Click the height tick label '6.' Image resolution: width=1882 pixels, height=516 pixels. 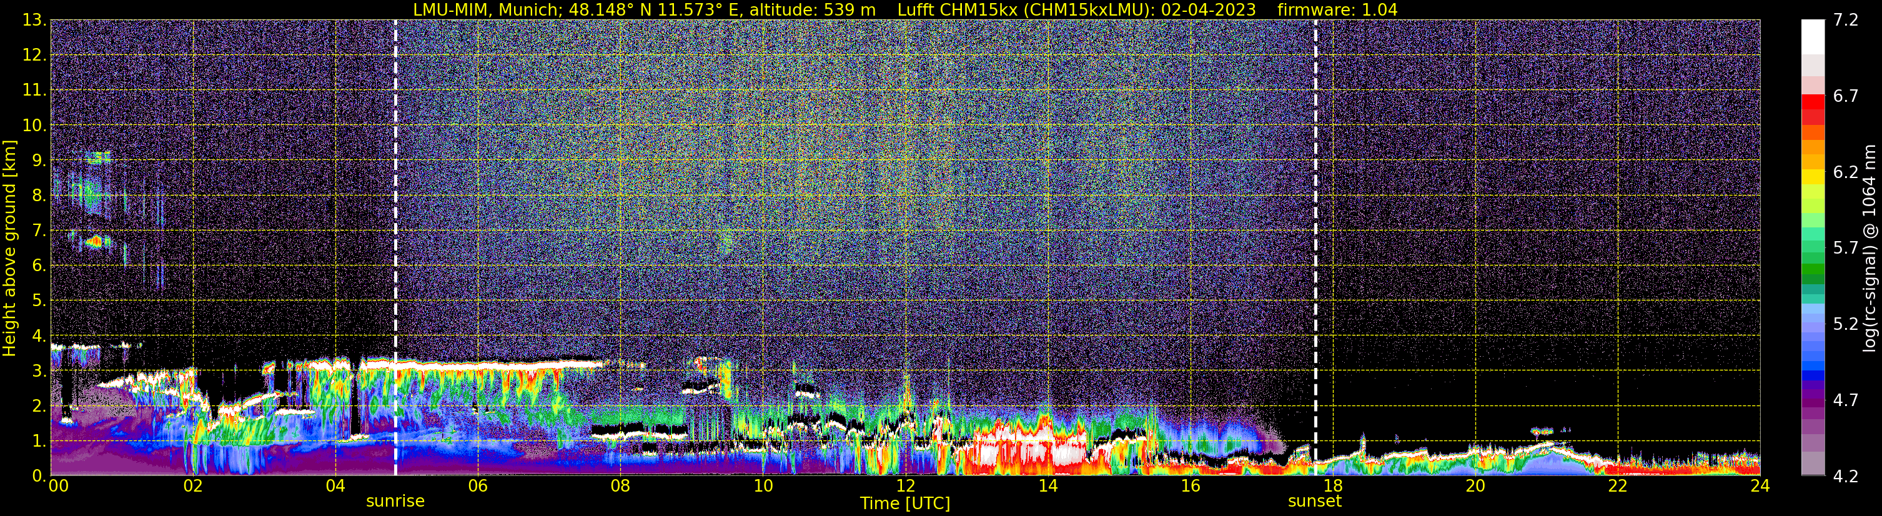(39, 265)
